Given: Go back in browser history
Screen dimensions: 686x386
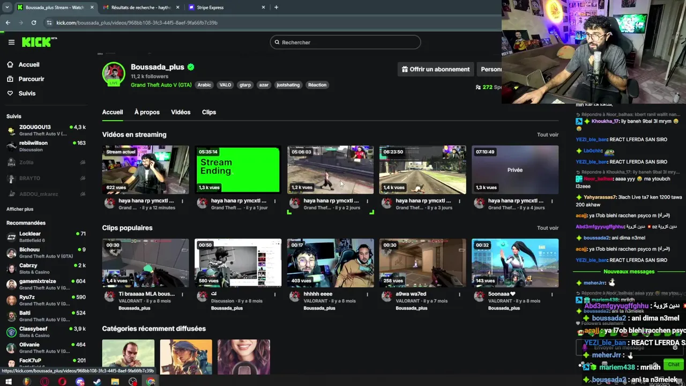Looking at the screenshot, I should pos(8,23).
